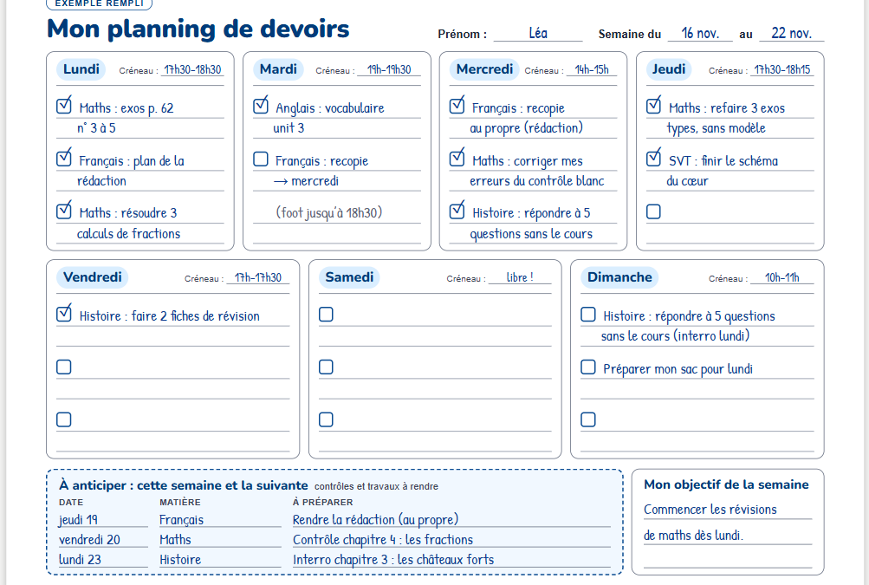Toggle the Mercredi 'Histoire : répondre à 5' checkbox

[457, 211]
